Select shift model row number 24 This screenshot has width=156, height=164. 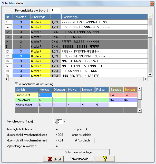tap(8, 27)
